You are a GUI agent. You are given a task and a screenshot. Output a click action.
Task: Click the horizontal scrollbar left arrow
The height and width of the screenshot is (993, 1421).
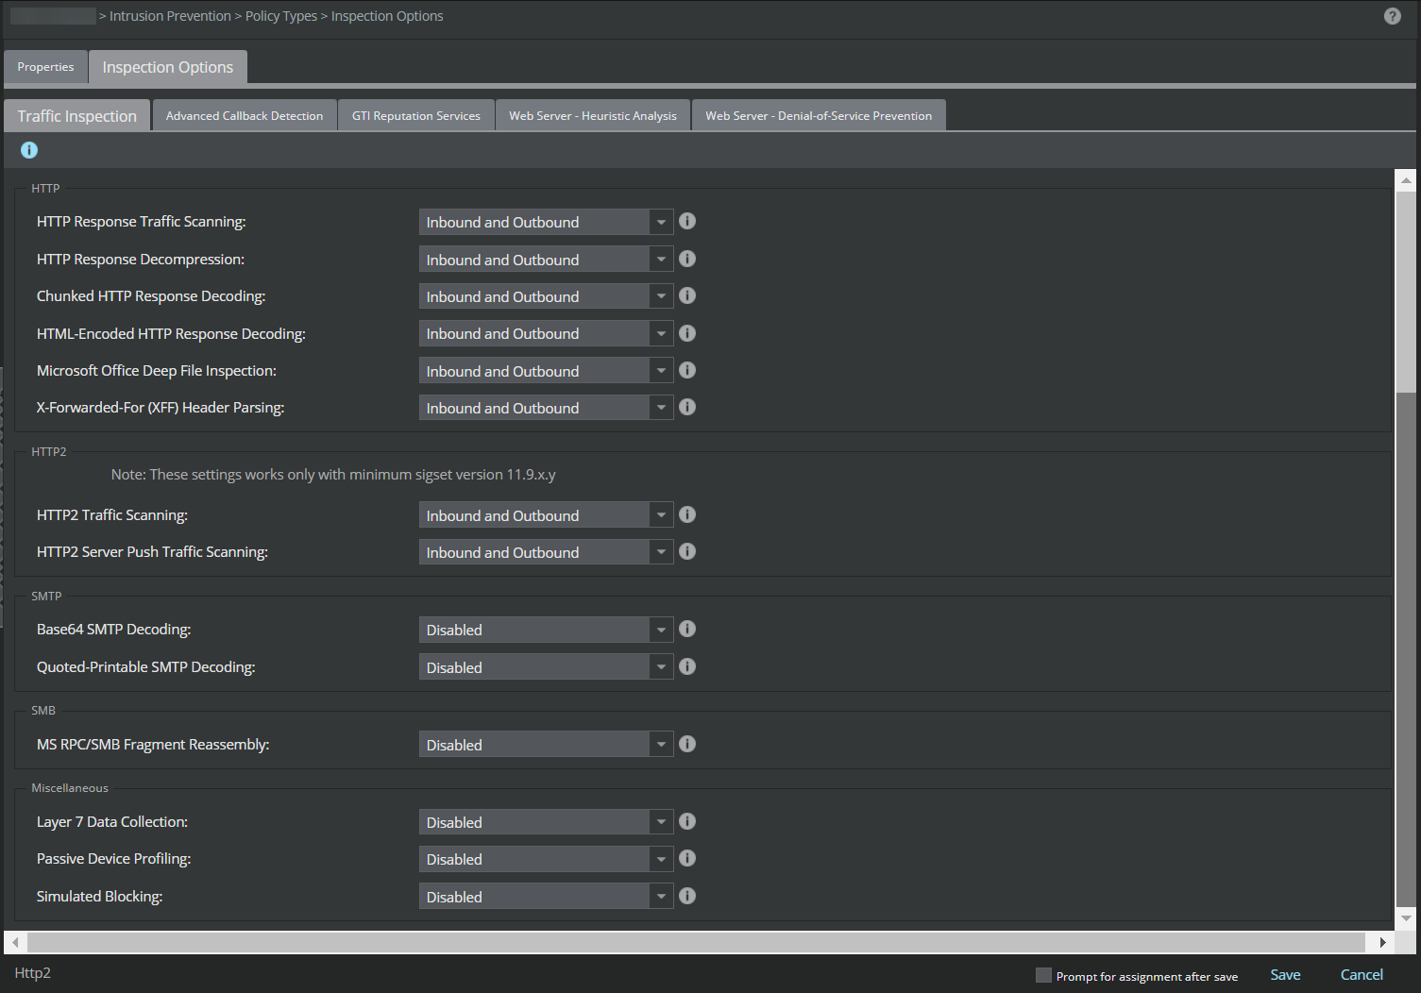point(15,942)
